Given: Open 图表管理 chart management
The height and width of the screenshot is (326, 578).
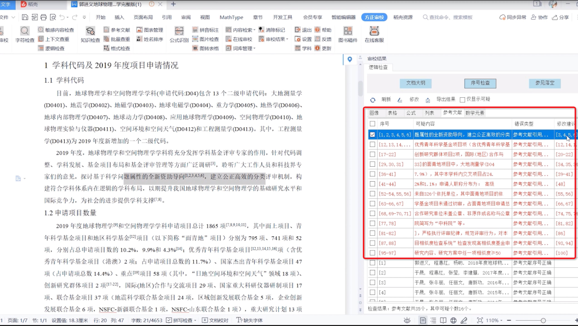Looking at the screenshot, I should pyautogui.click(x=150, y=30).
